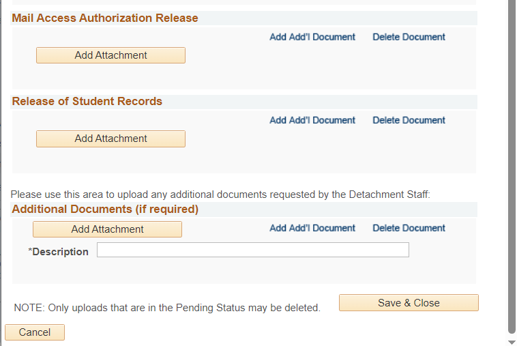517x346 pixels.
Task: Click the Pending Status note text
Action: [167, 308]
